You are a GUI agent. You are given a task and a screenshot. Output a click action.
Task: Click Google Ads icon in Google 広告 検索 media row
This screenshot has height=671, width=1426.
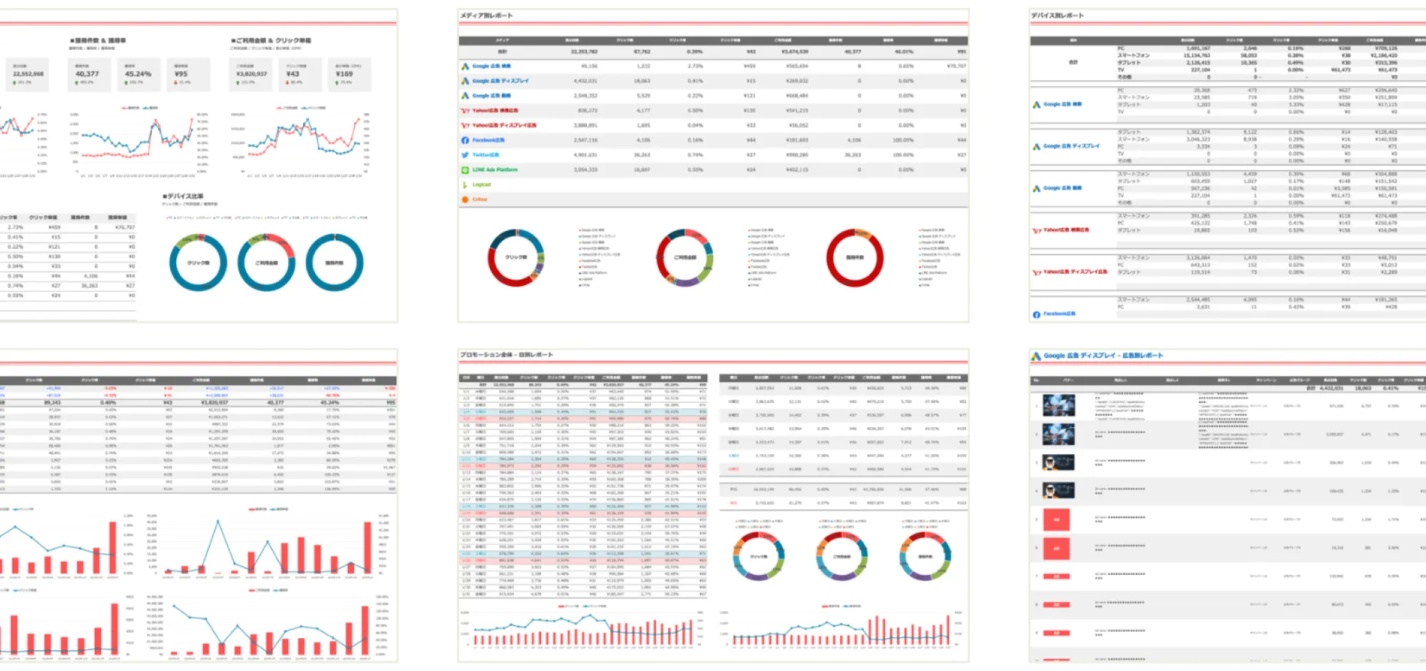point(465,66)
